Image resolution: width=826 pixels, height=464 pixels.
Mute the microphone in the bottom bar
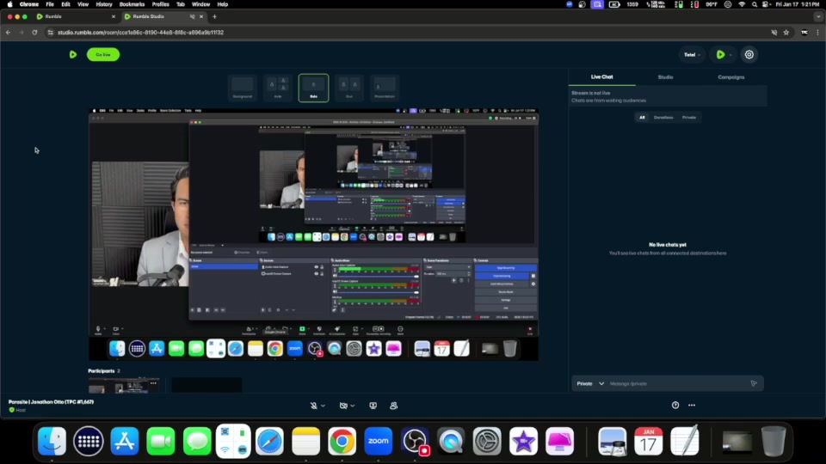(314, 405)
